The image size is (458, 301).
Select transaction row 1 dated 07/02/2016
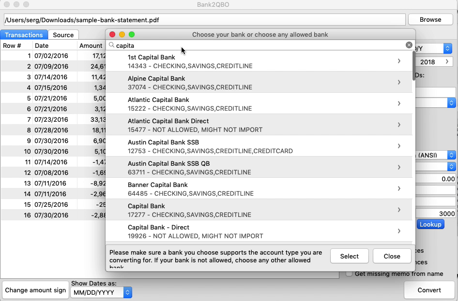click(x=53, y=56)
